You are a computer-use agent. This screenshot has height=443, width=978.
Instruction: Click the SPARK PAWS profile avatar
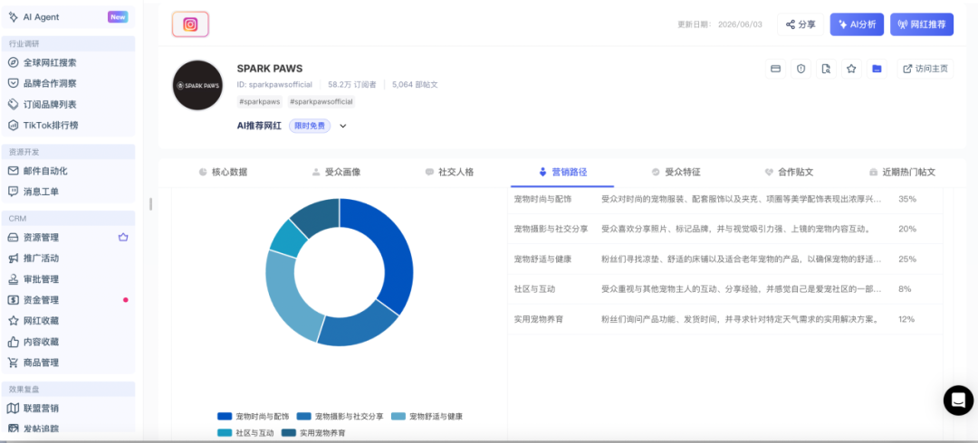(197, 85)
